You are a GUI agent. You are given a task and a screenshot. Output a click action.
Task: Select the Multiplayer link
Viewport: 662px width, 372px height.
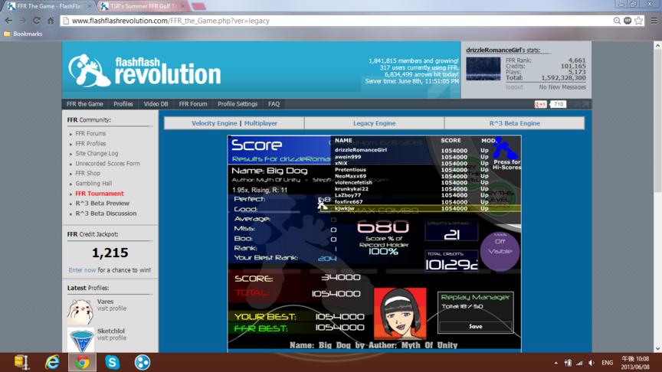click(261, 123)
